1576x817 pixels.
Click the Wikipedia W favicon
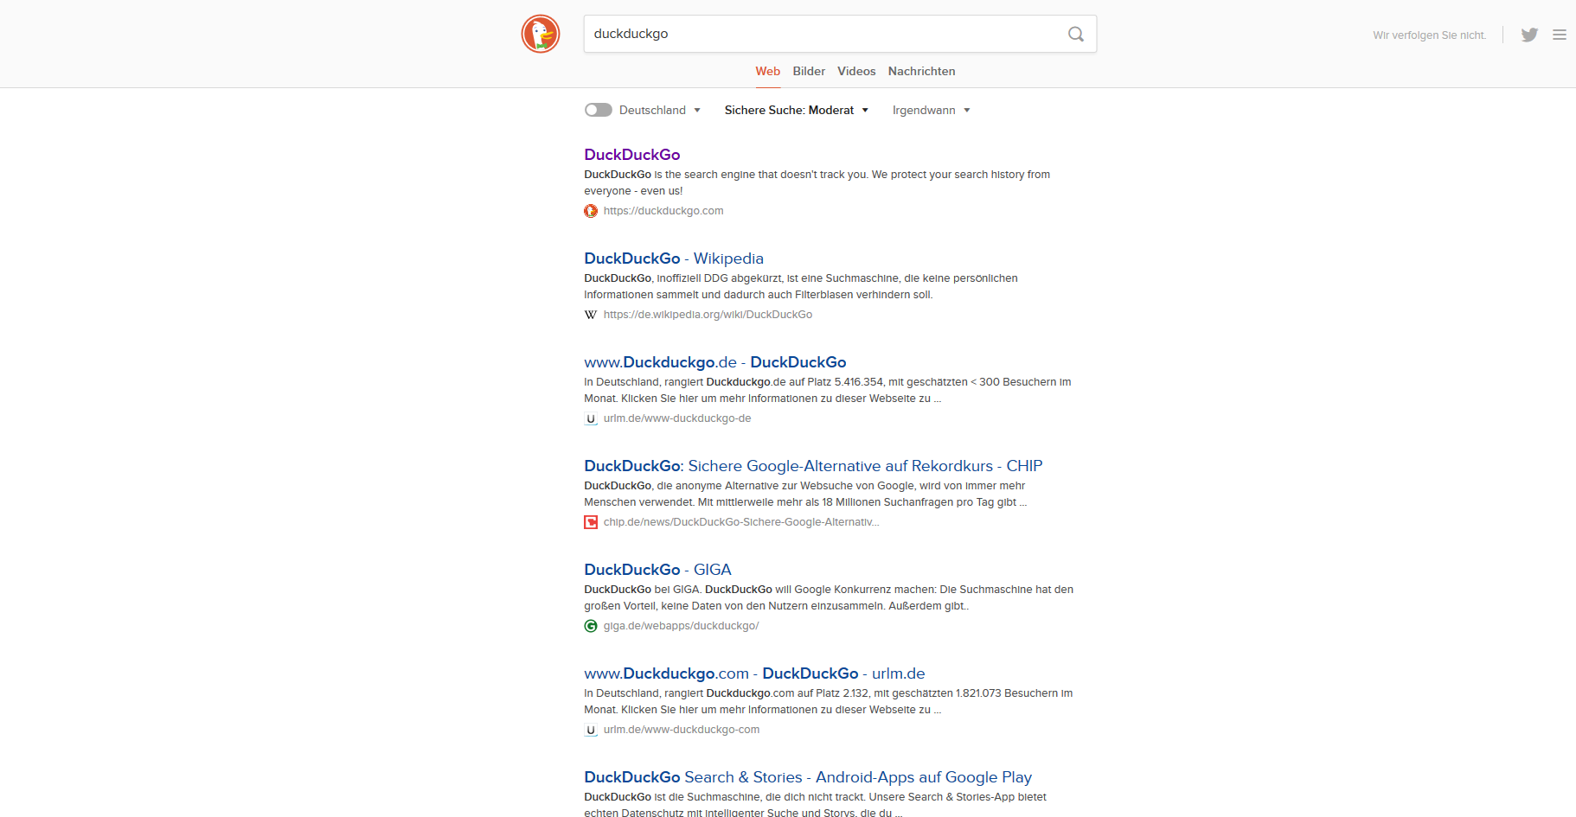[x=591, y=315]
